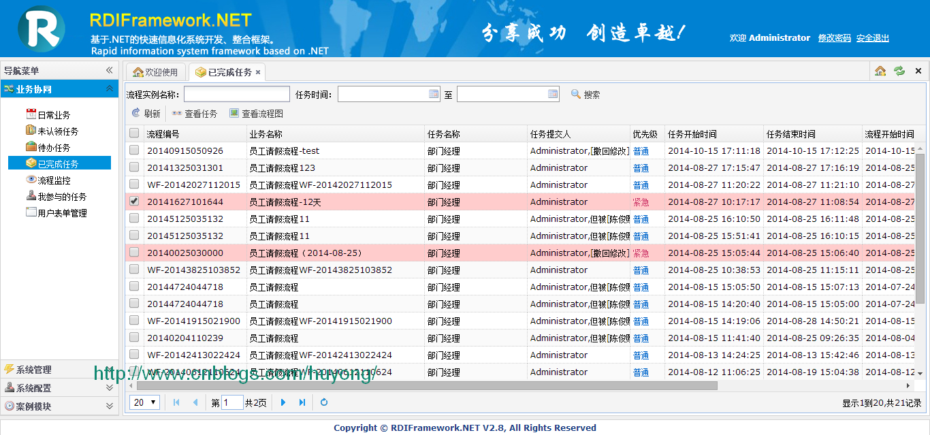Close the 已完成任务 tab
The width and height of the screenshot is (930, 435).
(x=258, y=72)
